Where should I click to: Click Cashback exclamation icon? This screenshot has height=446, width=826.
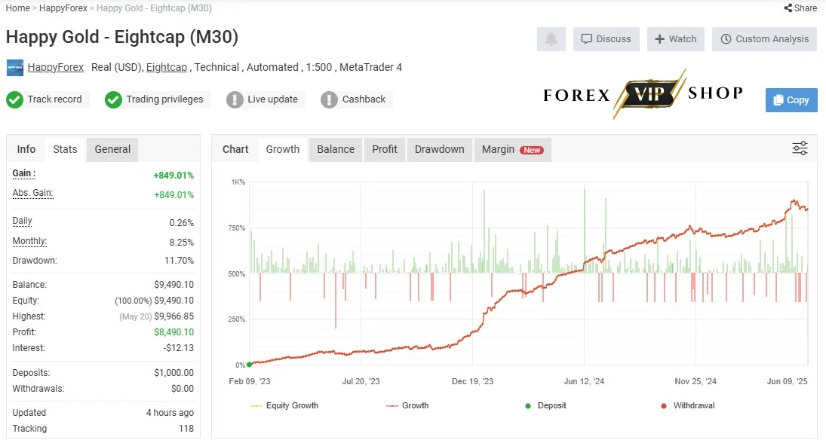[329, 99]
